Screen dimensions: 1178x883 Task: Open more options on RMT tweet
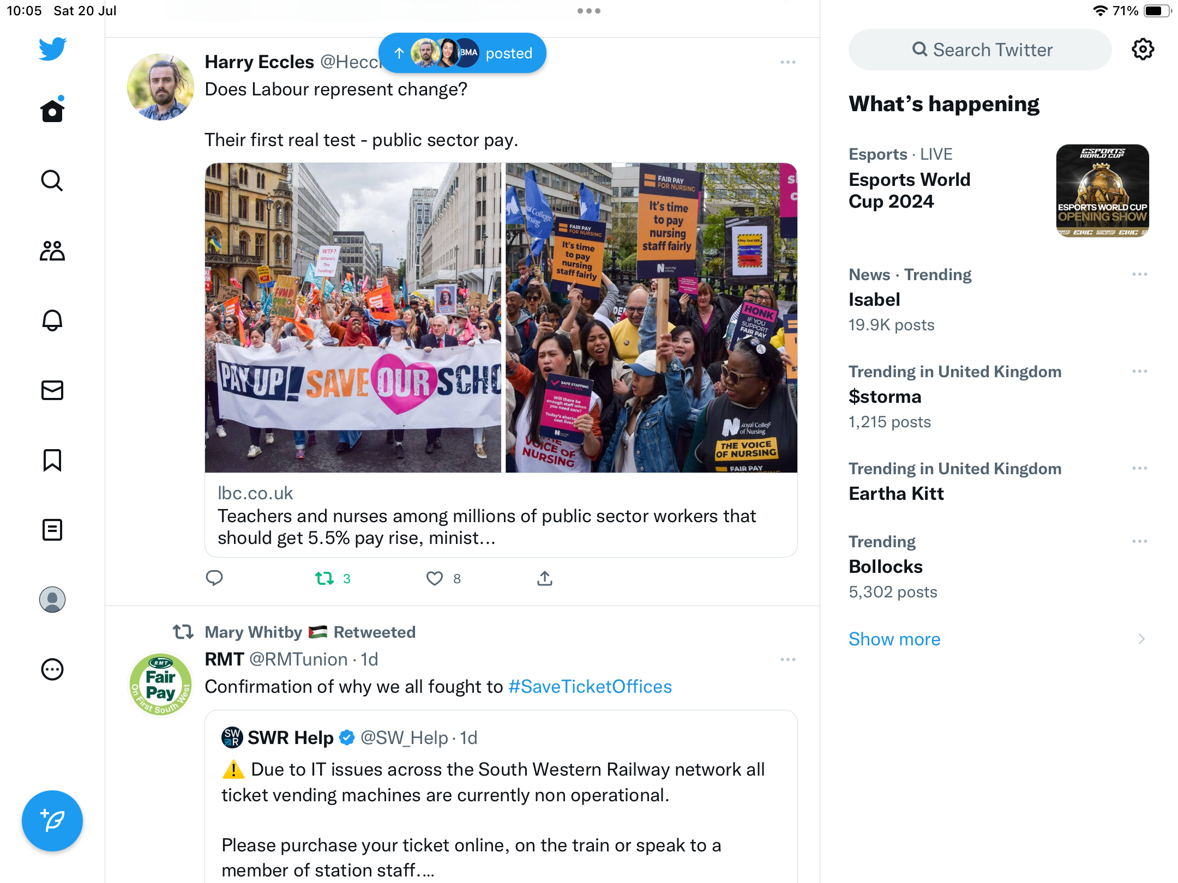(x=788, y=660)
